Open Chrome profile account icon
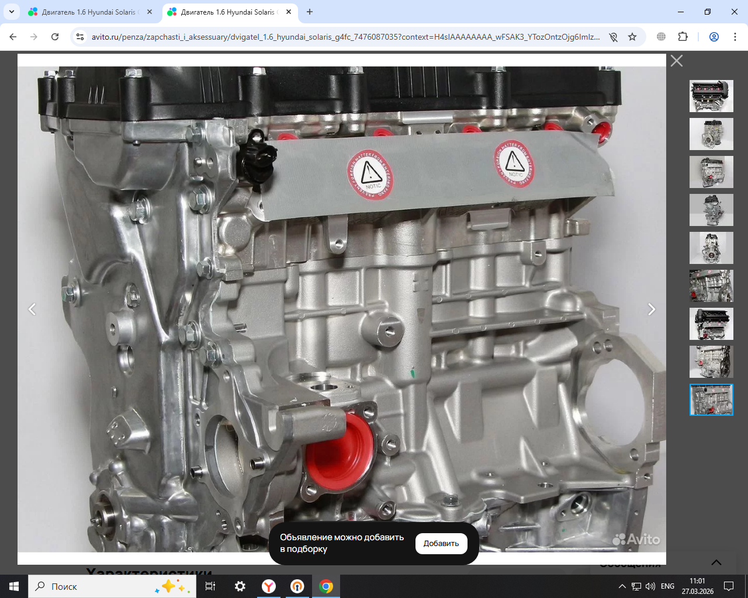Viewport: 748px width, 598px height. point(714,37)
